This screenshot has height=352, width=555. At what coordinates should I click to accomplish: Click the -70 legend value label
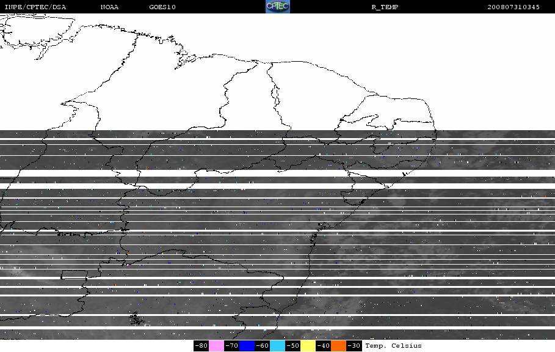coord(232,346)
